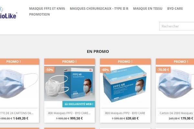The height and width of the screenshot is (129, 194).
Task: Open the BYD Care menu item
Action: (175, 8)
